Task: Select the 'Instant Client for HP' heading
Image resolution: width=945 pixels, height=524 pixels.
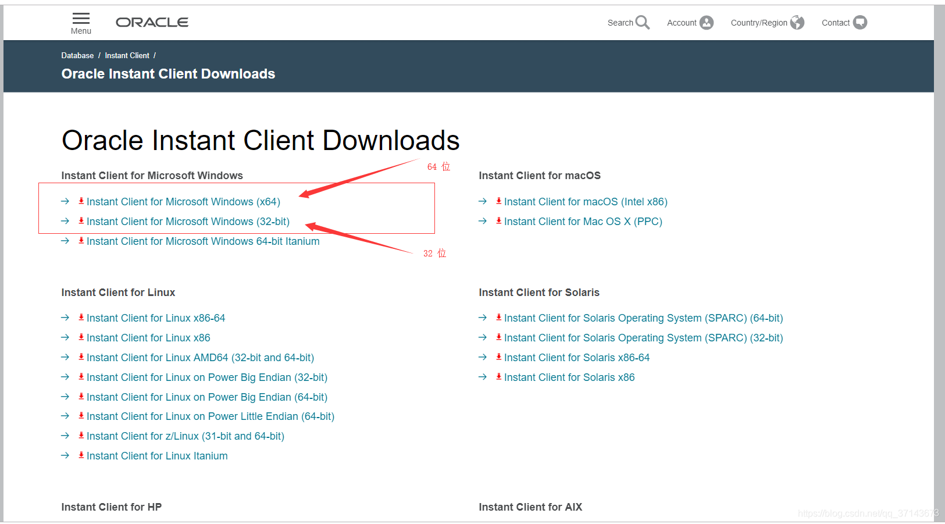Action: click(x=112, y=507)
